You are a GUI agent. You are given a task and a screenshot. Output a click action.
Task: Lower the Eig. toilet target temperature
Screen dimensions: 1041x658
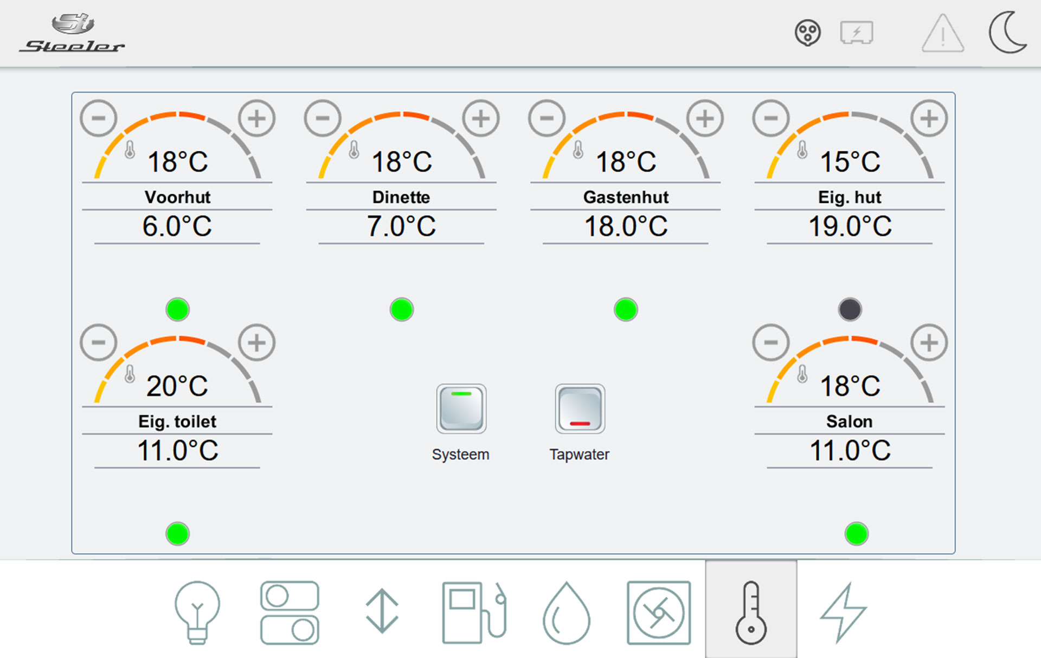99,342
